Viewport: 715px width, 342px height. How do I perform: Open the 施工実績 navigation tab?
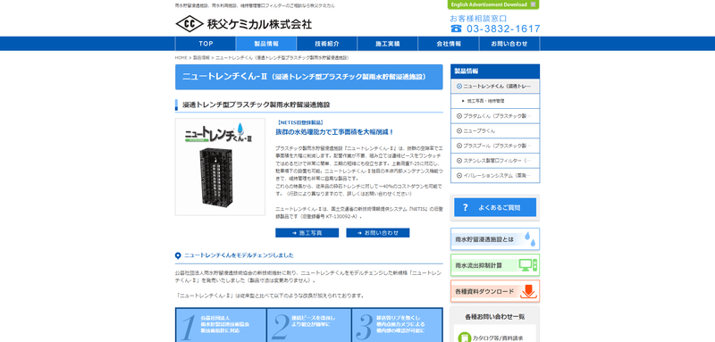(388, 44)
